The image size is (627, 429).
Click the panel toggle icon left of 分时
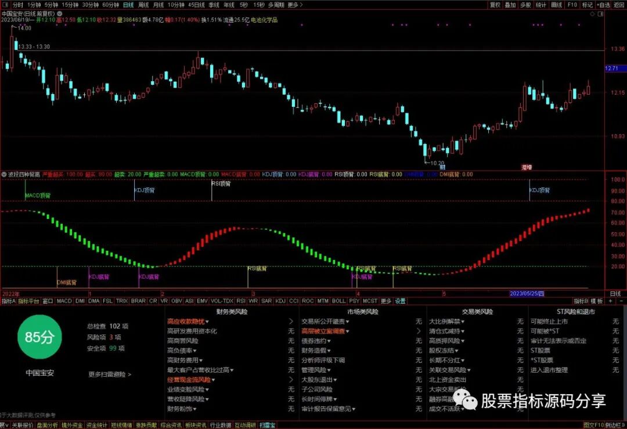[6, 5]
